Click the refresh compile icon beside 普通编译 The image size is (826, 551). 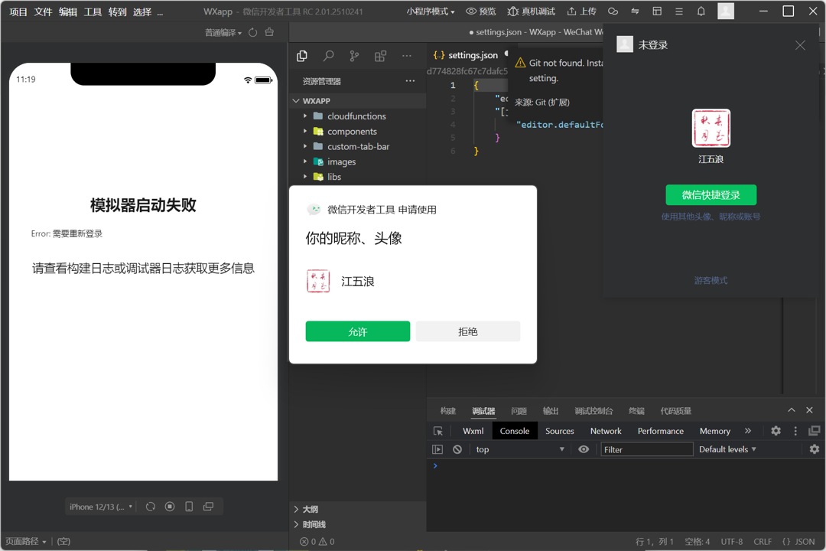[253, 33]
